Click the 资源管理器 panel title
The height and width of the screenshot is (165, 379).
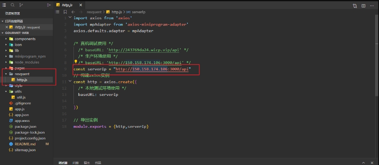(x=13, y=14)
